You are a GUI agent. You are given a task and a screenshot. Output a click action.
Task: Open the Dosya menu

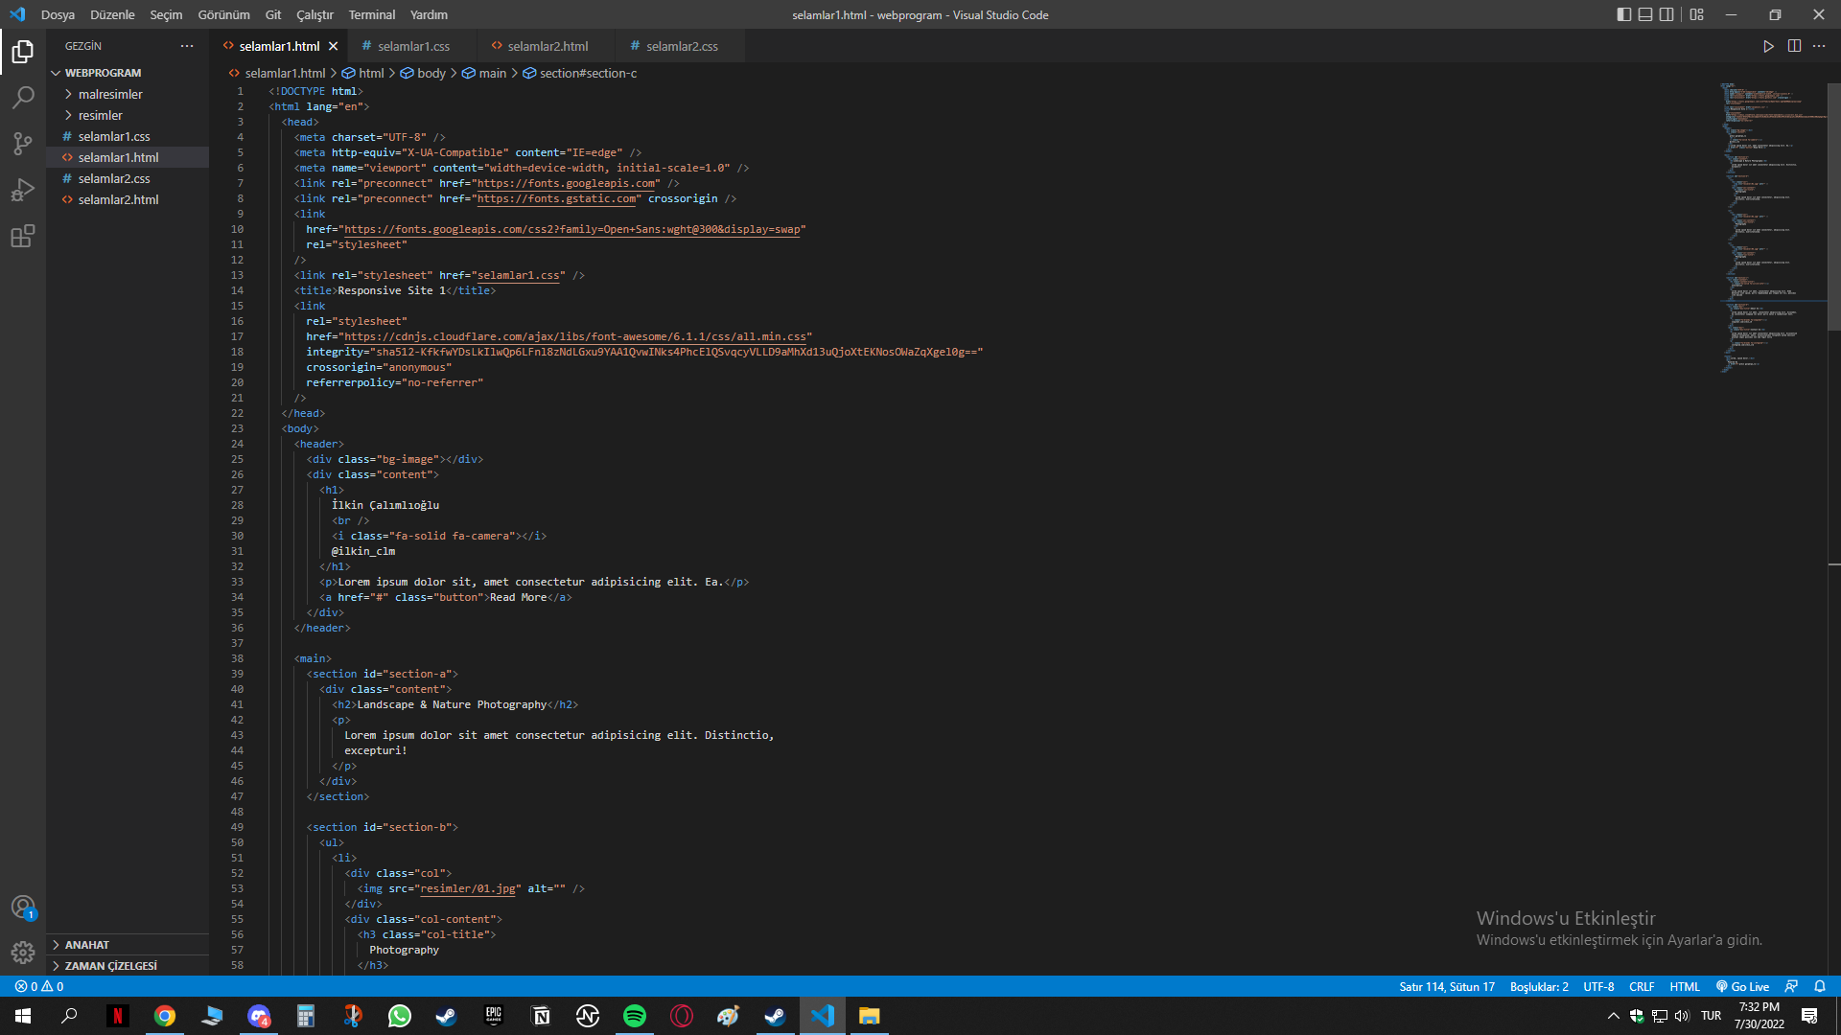tap(58, 14)
